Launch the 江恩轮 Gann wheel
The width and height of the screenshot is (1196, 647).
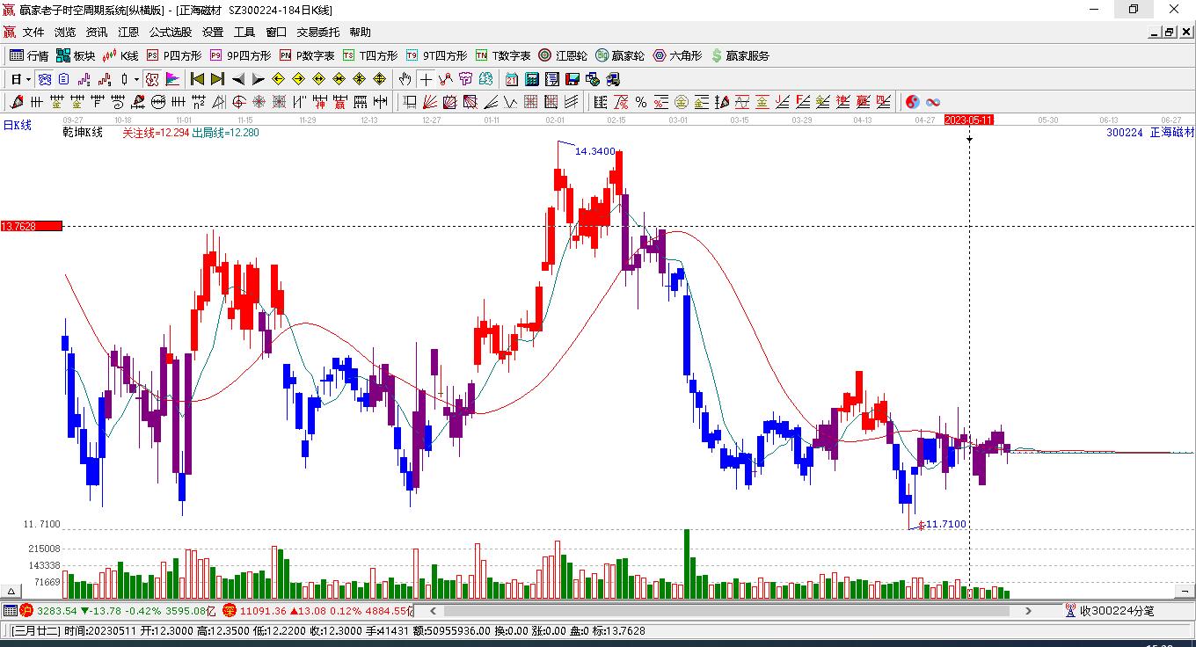tap(563, 55)
